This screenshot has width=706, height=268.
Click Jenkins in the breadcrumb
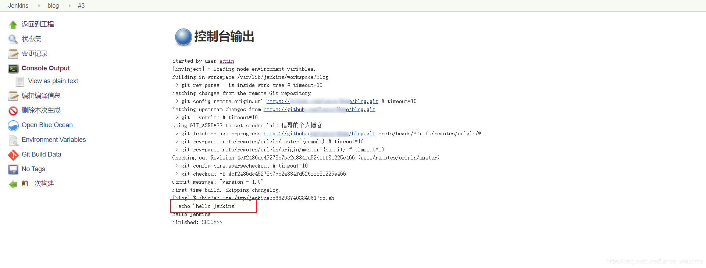pyautogui.click(x=18, y=5)
